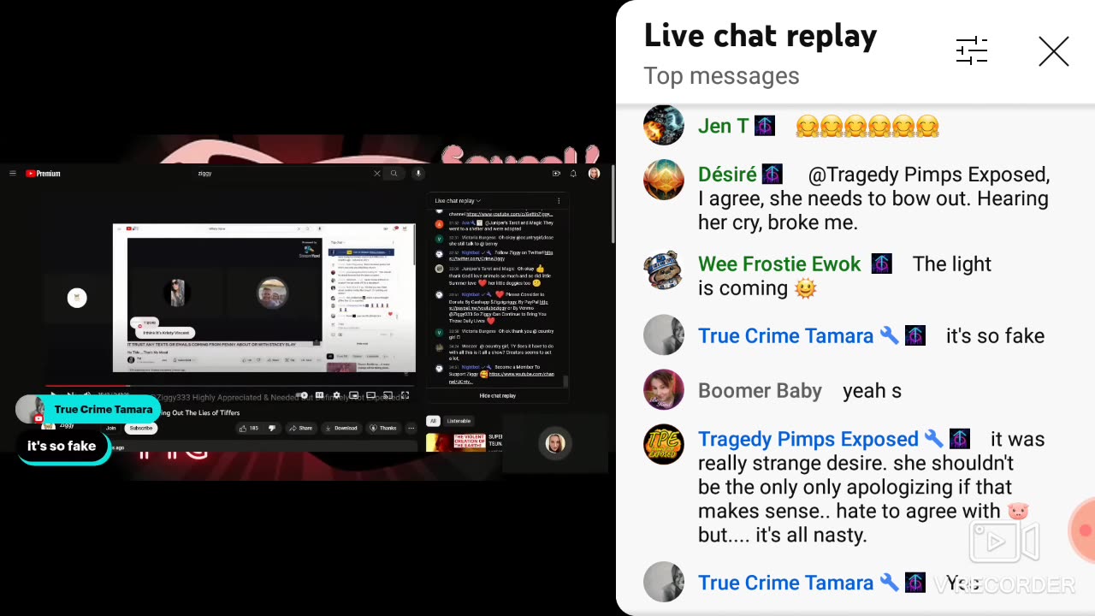1095x616 pixels.
Task: Toggle subtitles button in the player
Action: click(319, 395)
